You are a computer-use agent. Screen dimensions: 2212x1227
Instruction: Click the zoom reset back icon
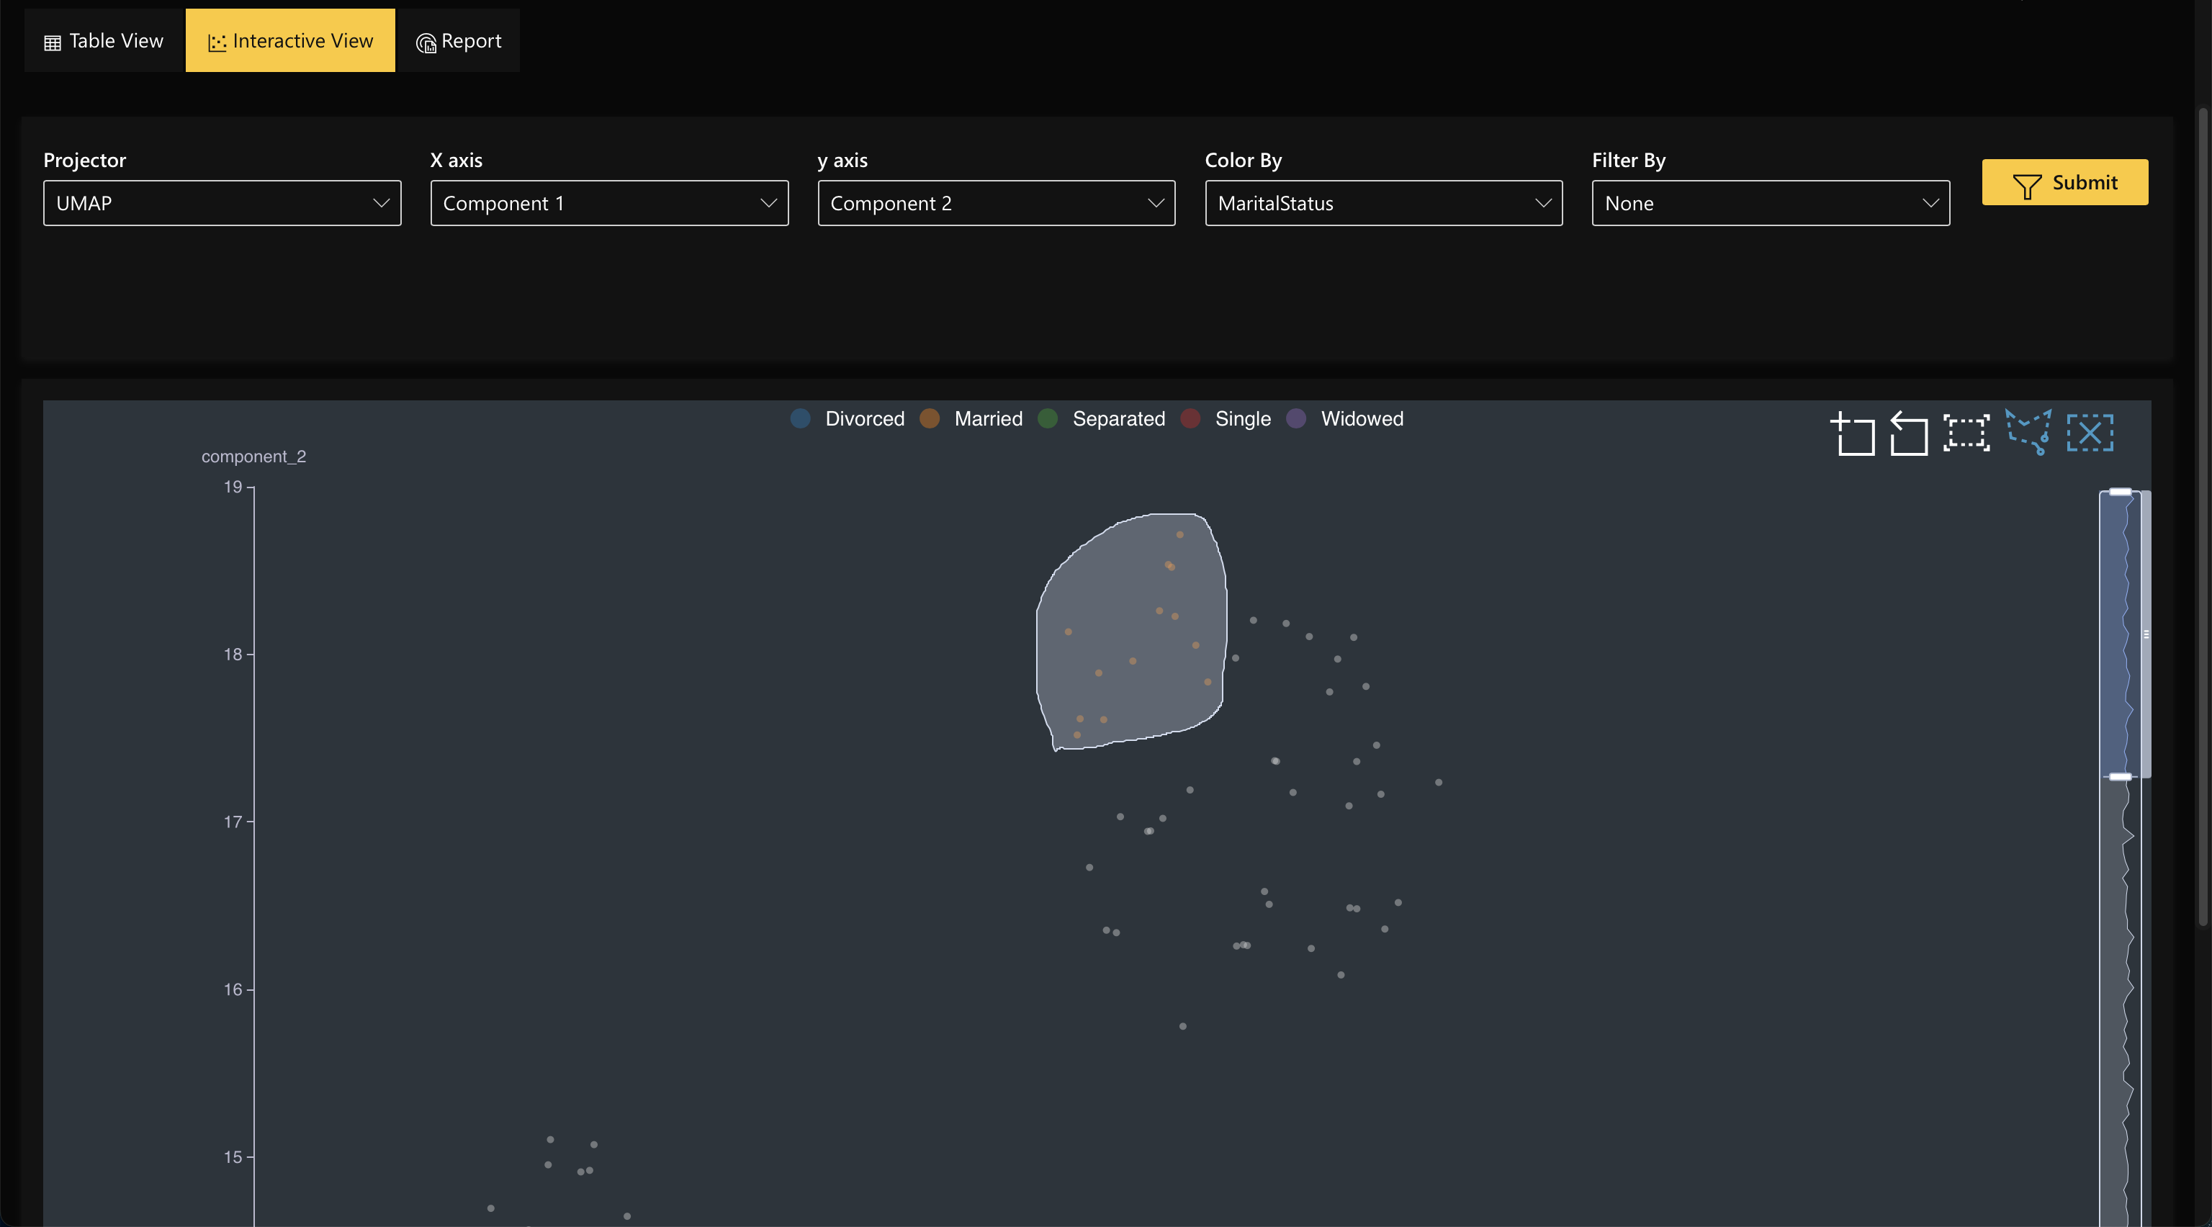1908,433
